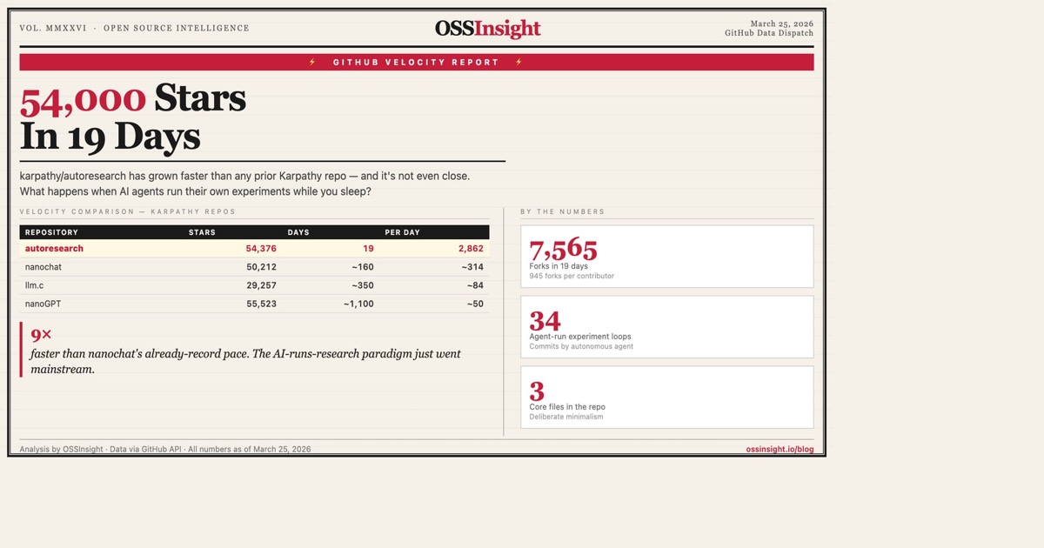
Task: Select the 34 agent-run experiment loops card
Action: (666, 327)
